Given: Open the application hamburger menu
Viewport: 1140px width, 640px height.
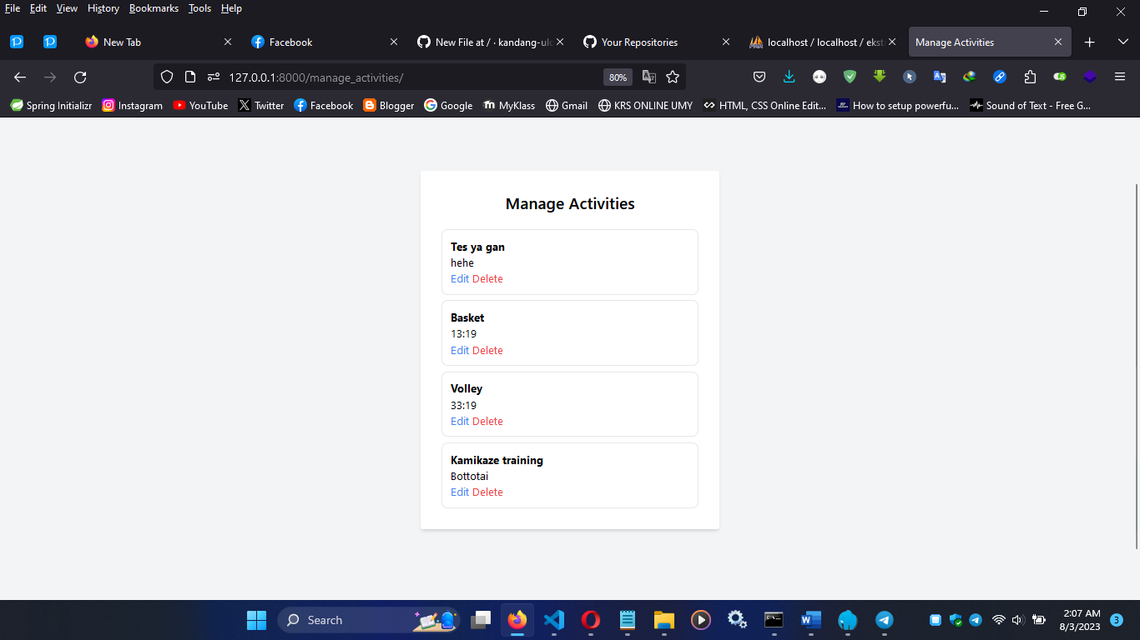Looking at the screenshot, I should [1120, 77].
